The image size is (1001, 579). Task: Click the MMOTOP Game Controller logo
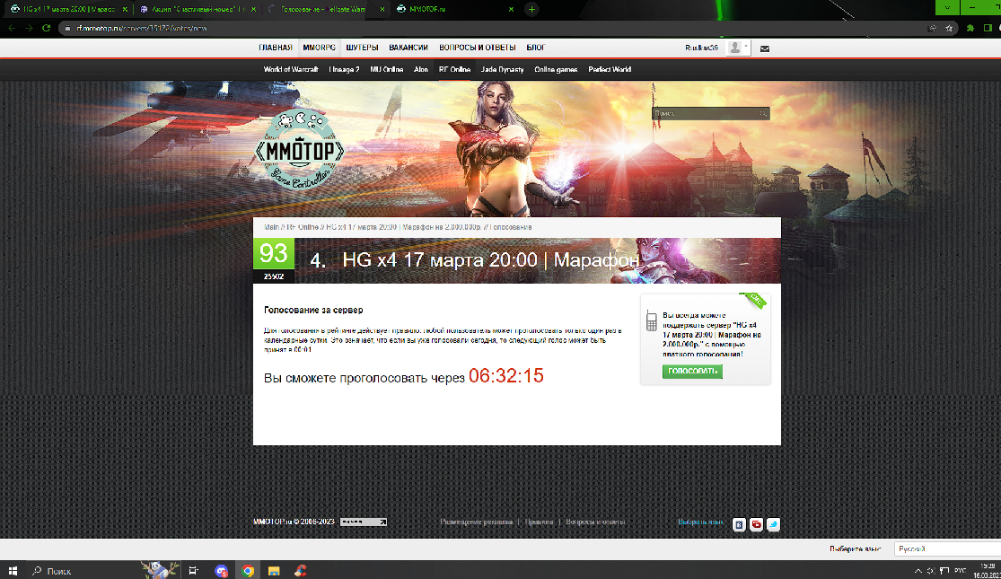pyautogui.click(x=300, y=149)
